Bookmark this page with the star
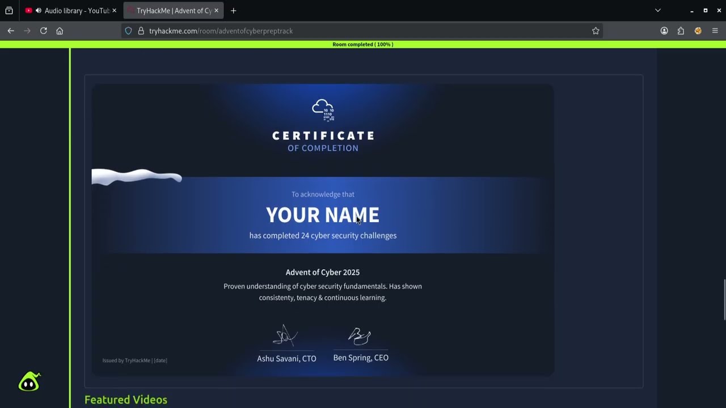This screenshot has height=408, width=726. [596, 31]
